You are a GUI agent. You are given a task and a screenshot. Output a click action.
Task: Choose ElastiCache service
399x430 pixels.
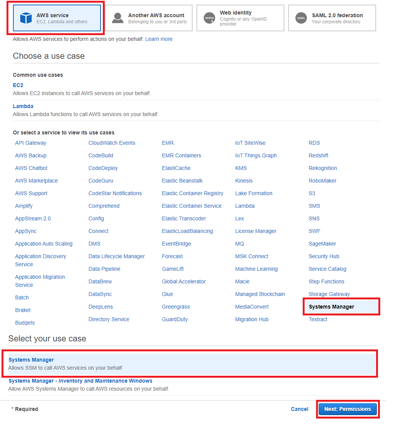pos(176,168)
